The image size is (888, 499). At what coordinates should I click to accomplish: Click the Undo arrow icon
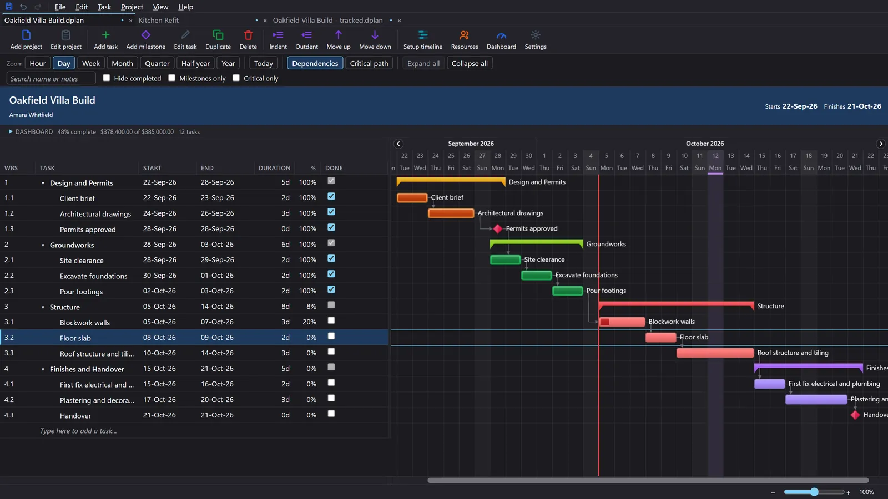coord(23,7)
